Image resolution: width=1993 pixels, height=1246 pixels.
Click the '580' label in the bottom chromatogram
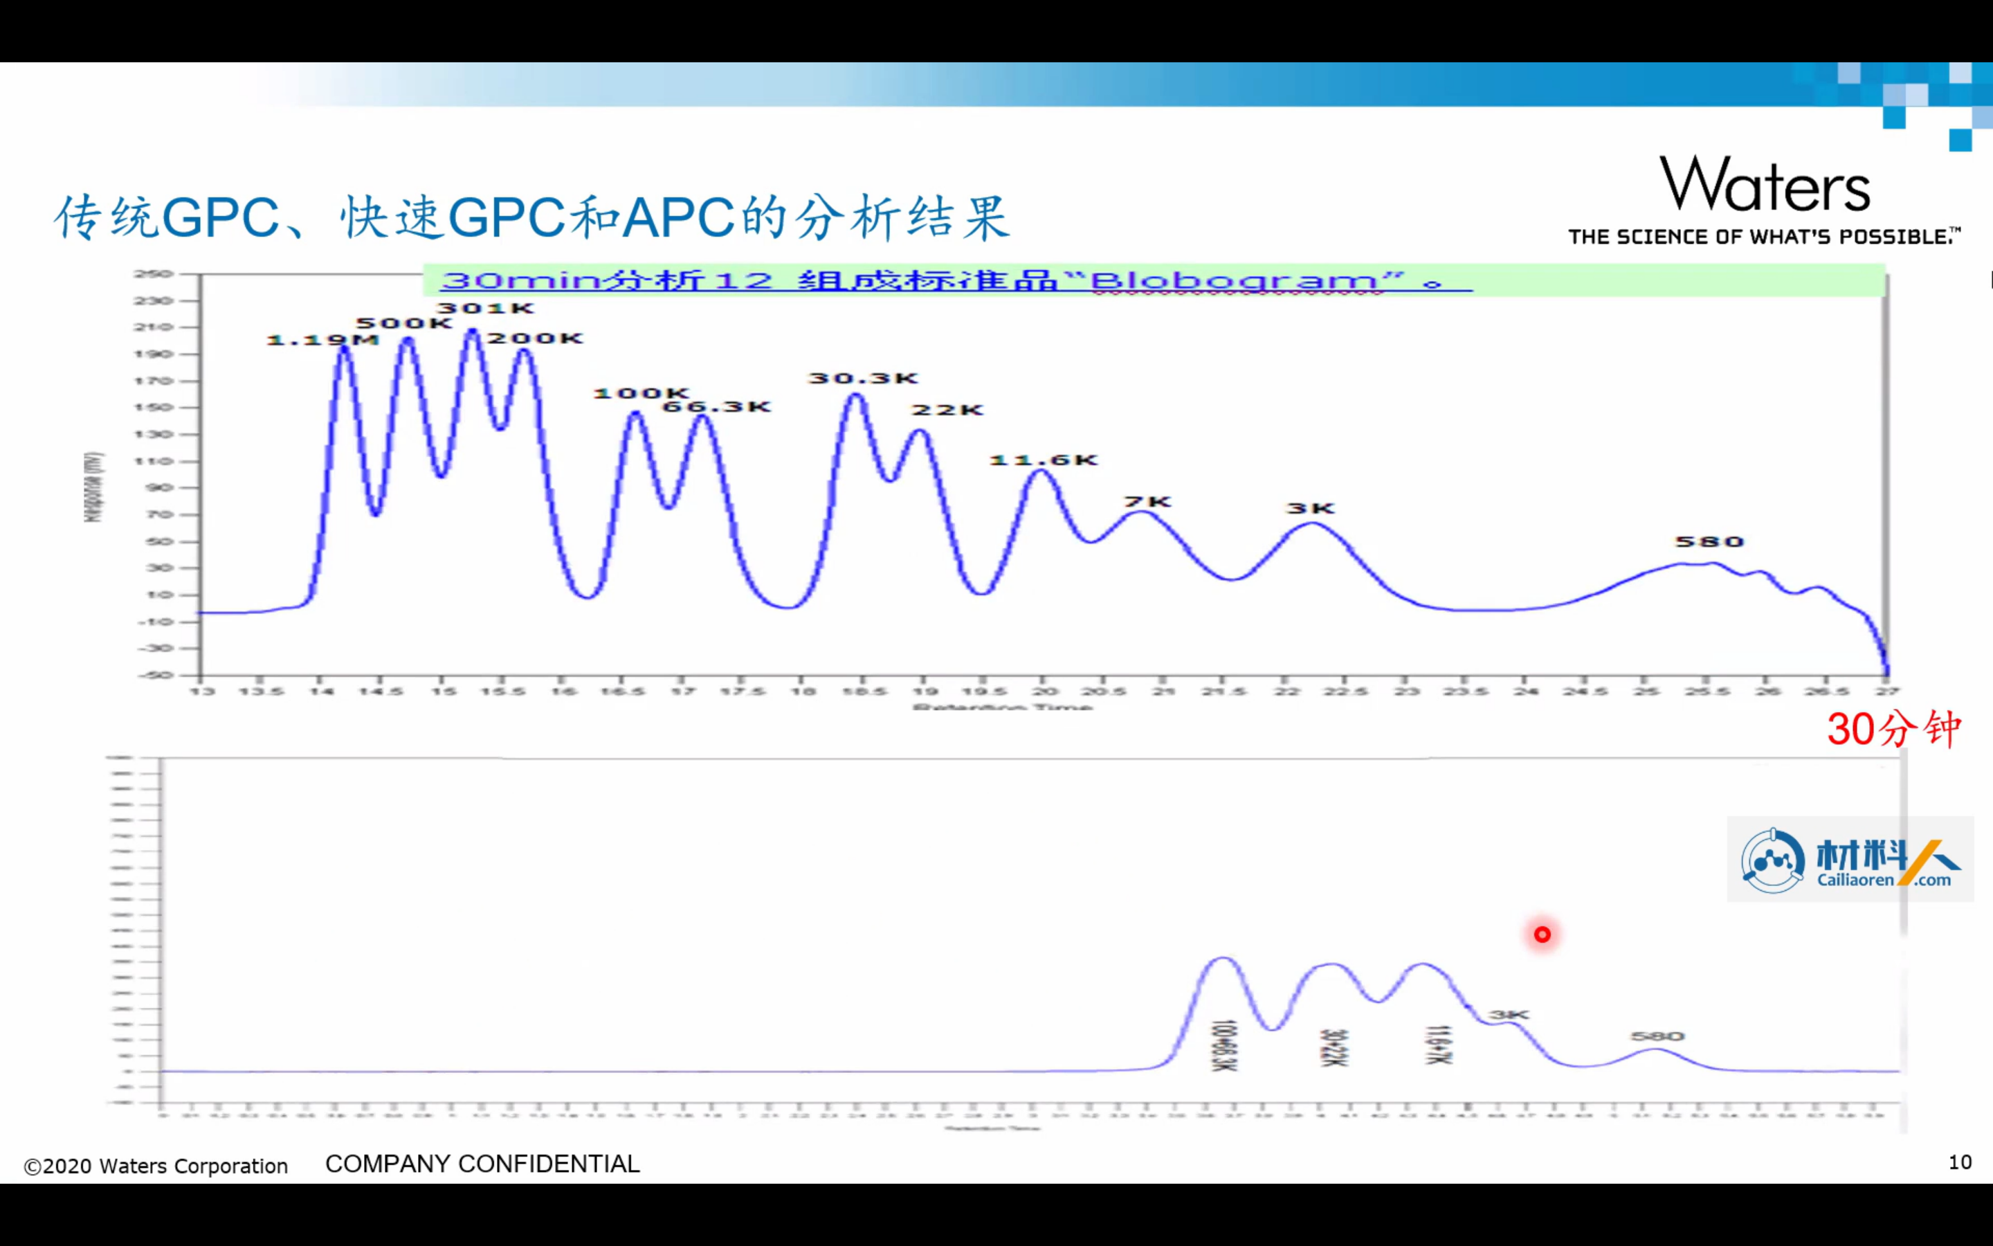click(x=1658, y=1036)
